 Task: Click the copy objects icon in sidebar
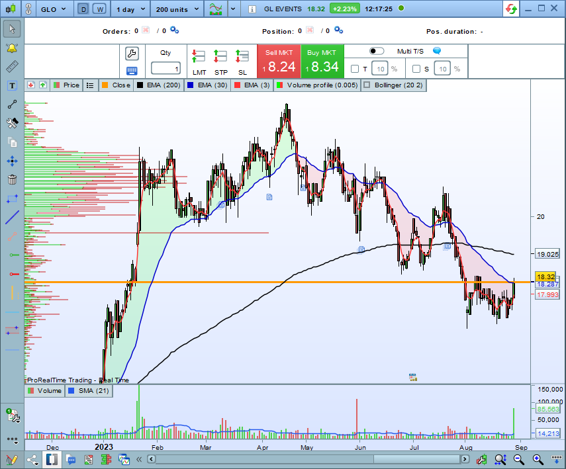tap(12, 142)
